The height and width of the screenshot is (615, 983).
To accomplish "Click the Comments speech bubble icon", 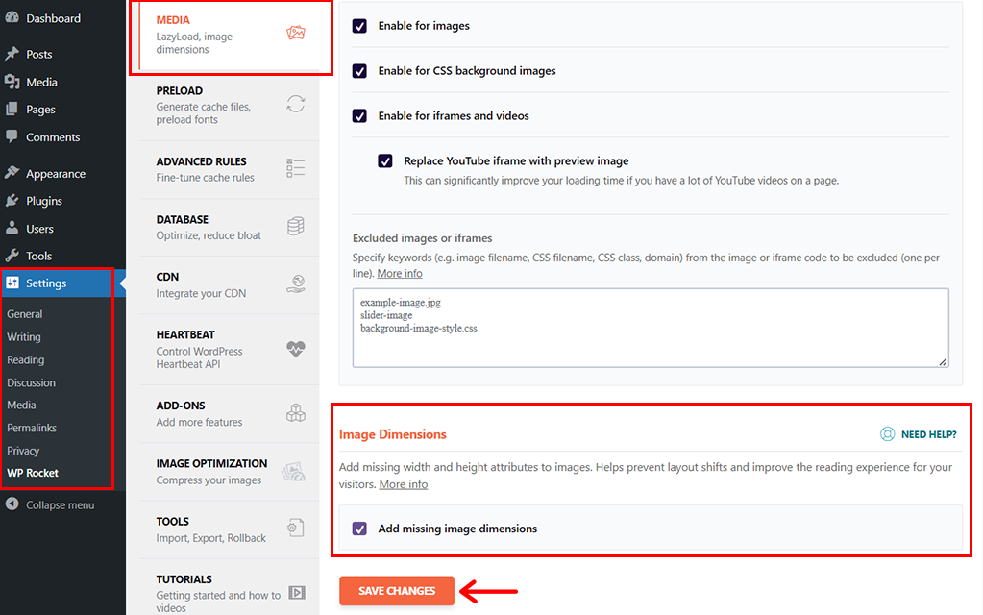I will coord(12,136).
